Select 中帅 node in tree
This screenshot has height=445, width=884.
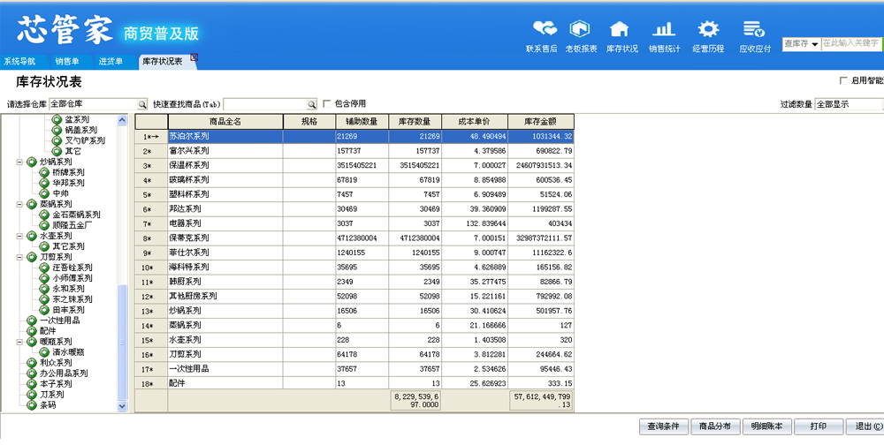(x=60, y=193)
